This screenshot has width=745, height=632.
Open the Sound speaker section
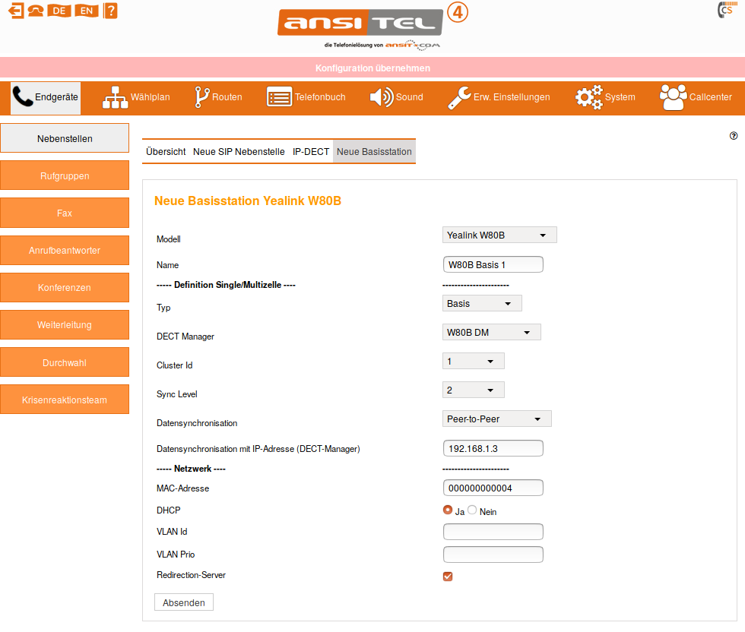click(396, 97)
